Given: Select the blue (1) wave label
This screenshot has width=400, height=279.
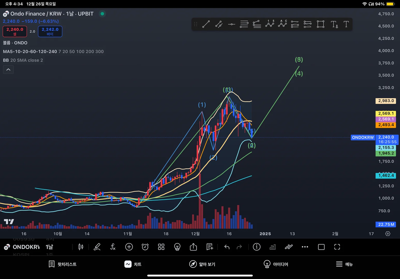Looking at the screenshot, I should click(x=202, y=105).
